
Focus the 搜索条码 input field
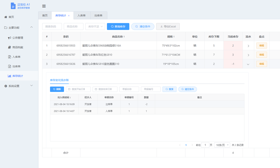[52, 26]
